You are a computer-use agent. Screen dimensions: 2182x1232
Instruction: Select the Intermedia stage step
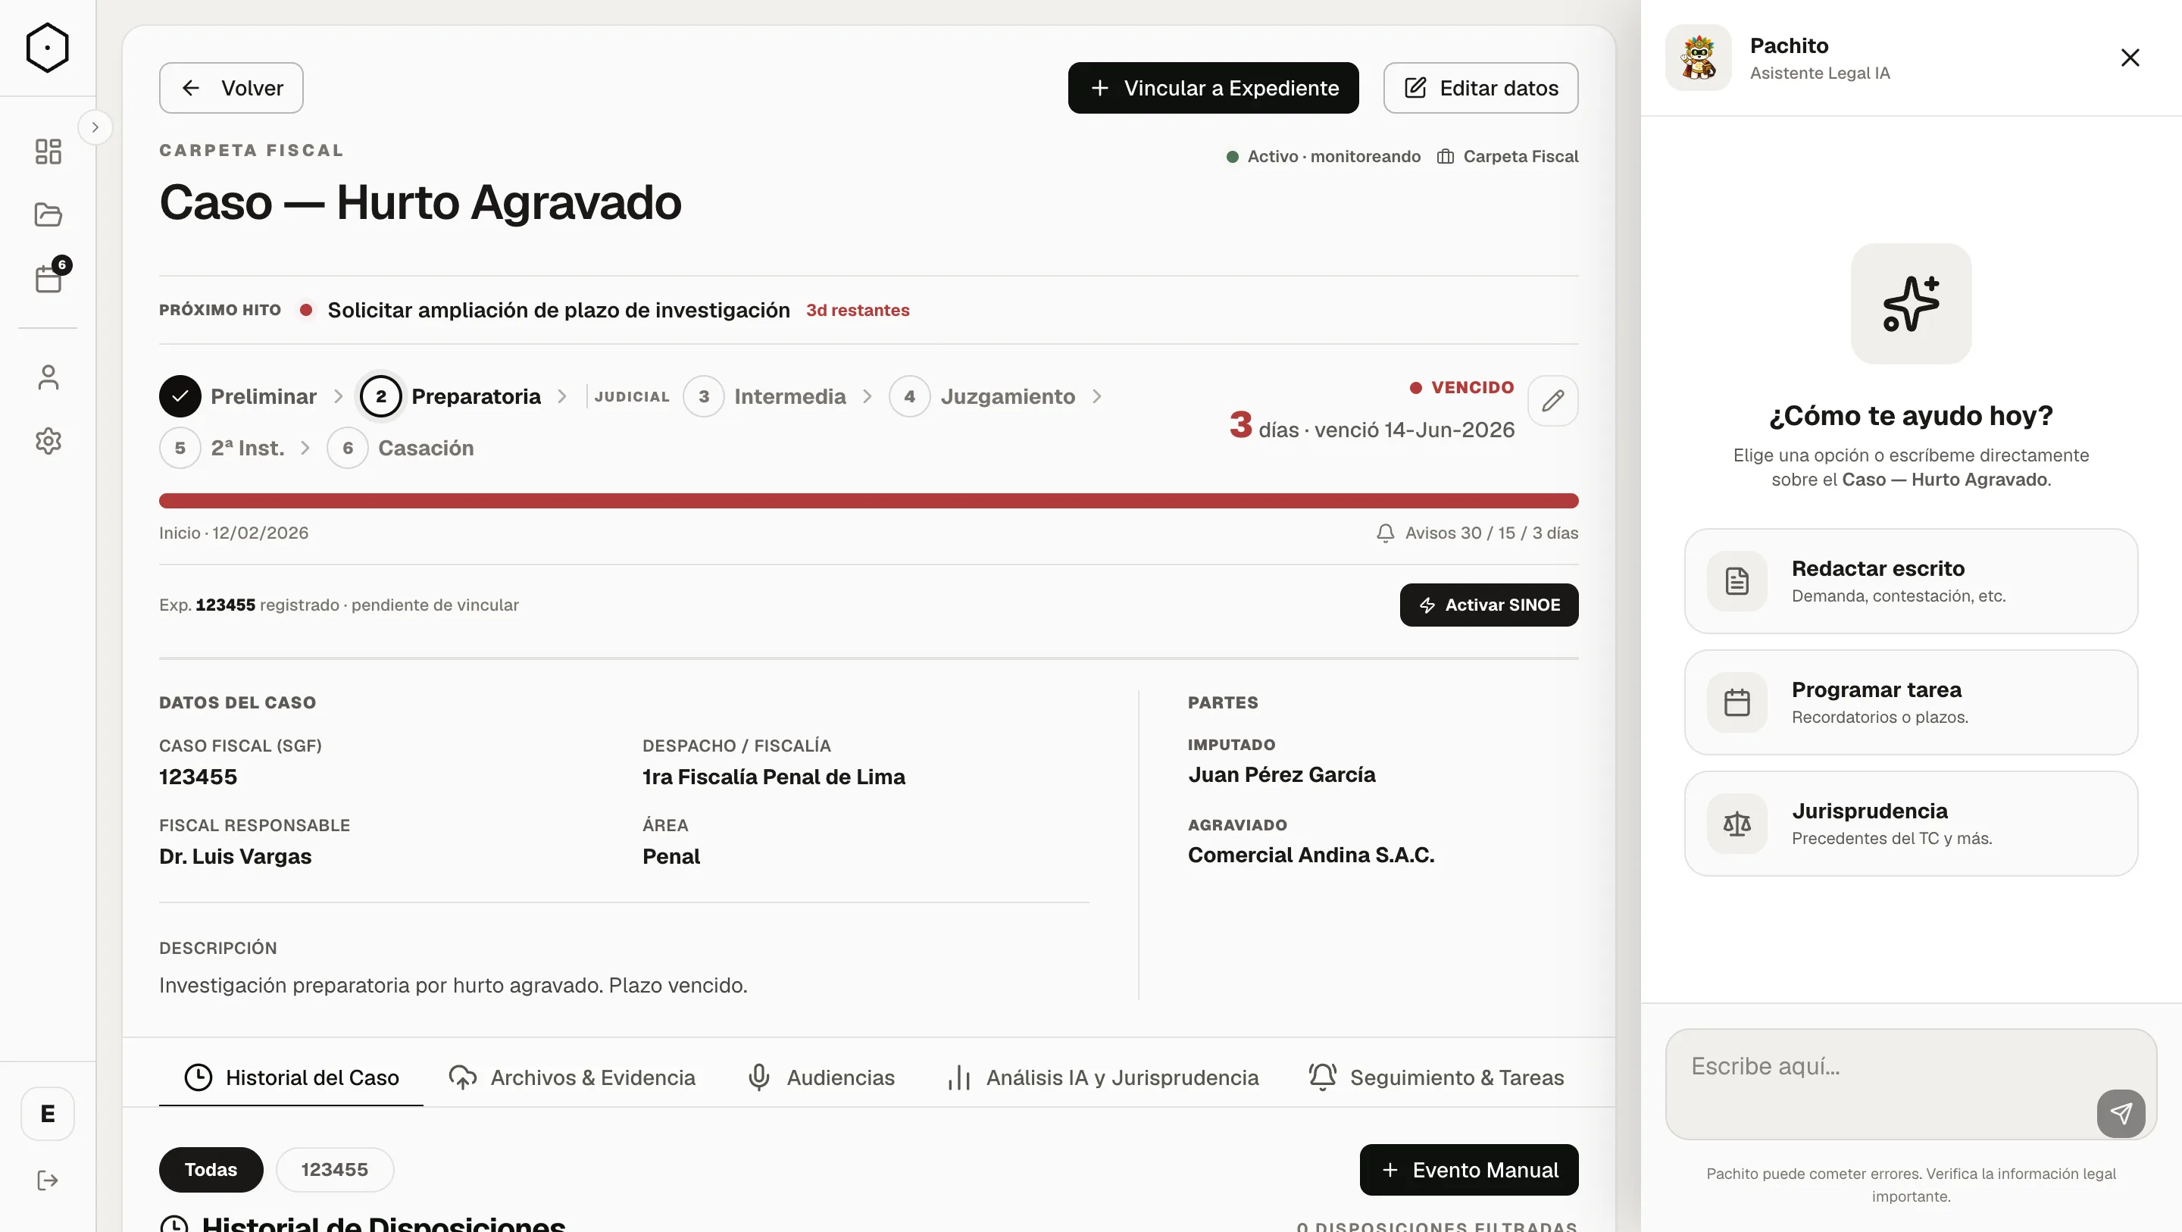coord(765,396)
